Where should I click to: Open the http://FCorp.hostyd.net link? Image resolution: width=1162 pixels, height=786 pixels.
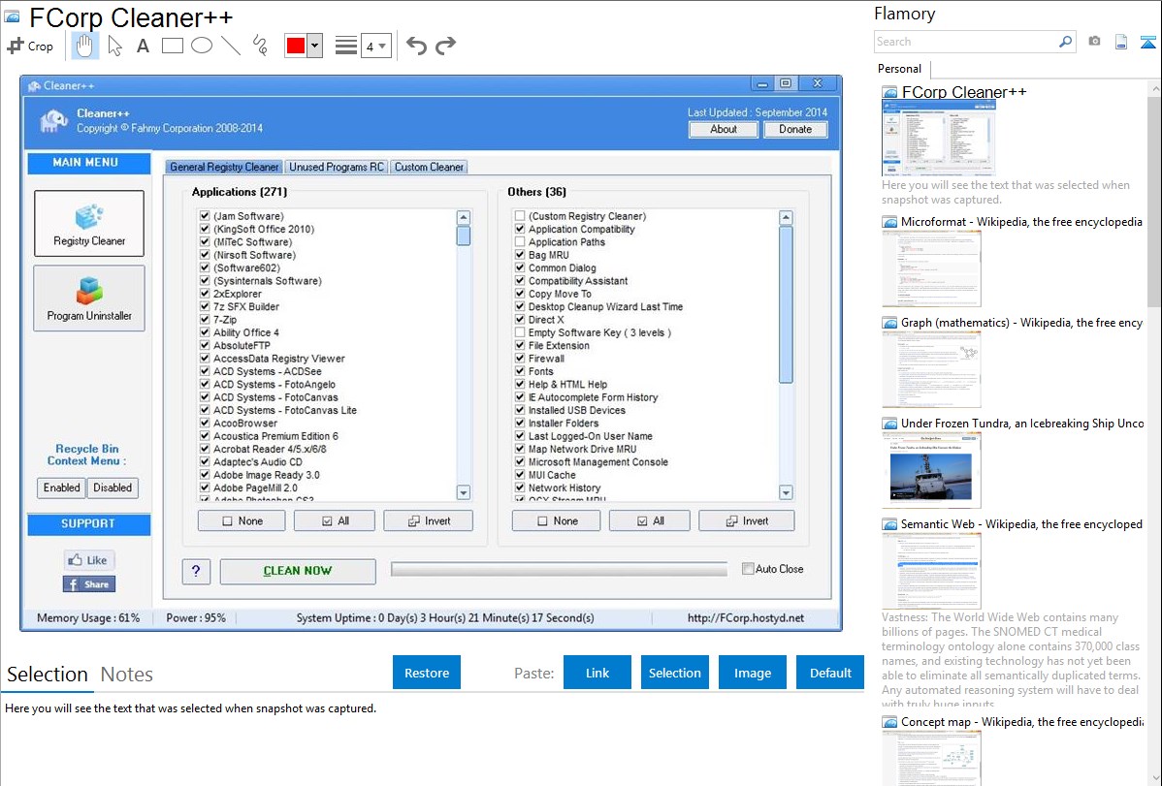click(x=746, y=617)
